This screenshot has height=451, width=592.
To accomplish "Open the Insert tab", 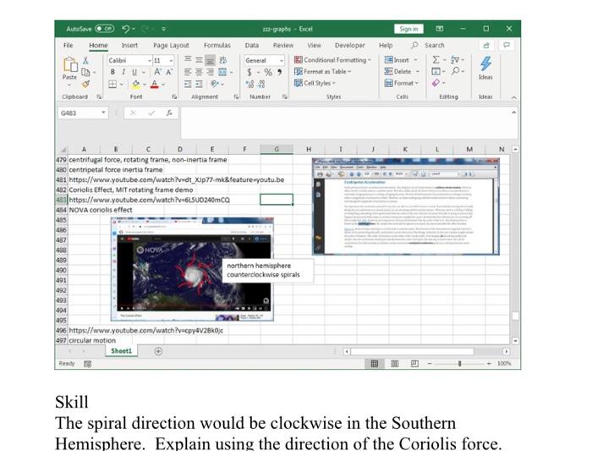I will click(129, 46).
